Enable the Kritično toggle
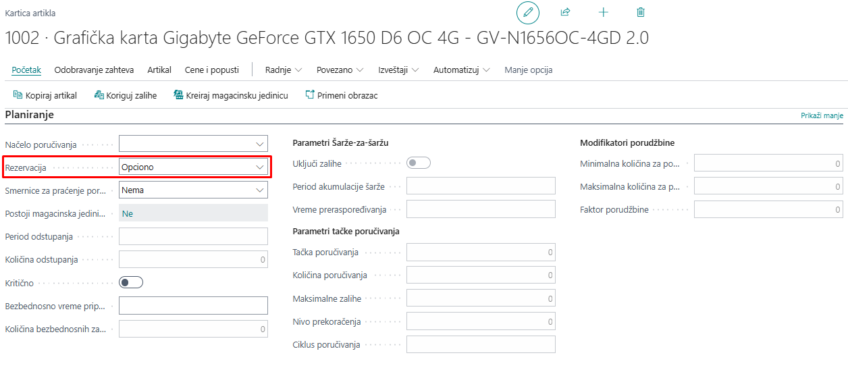Viewport: 848px width, 372px height. pos(131,283)
